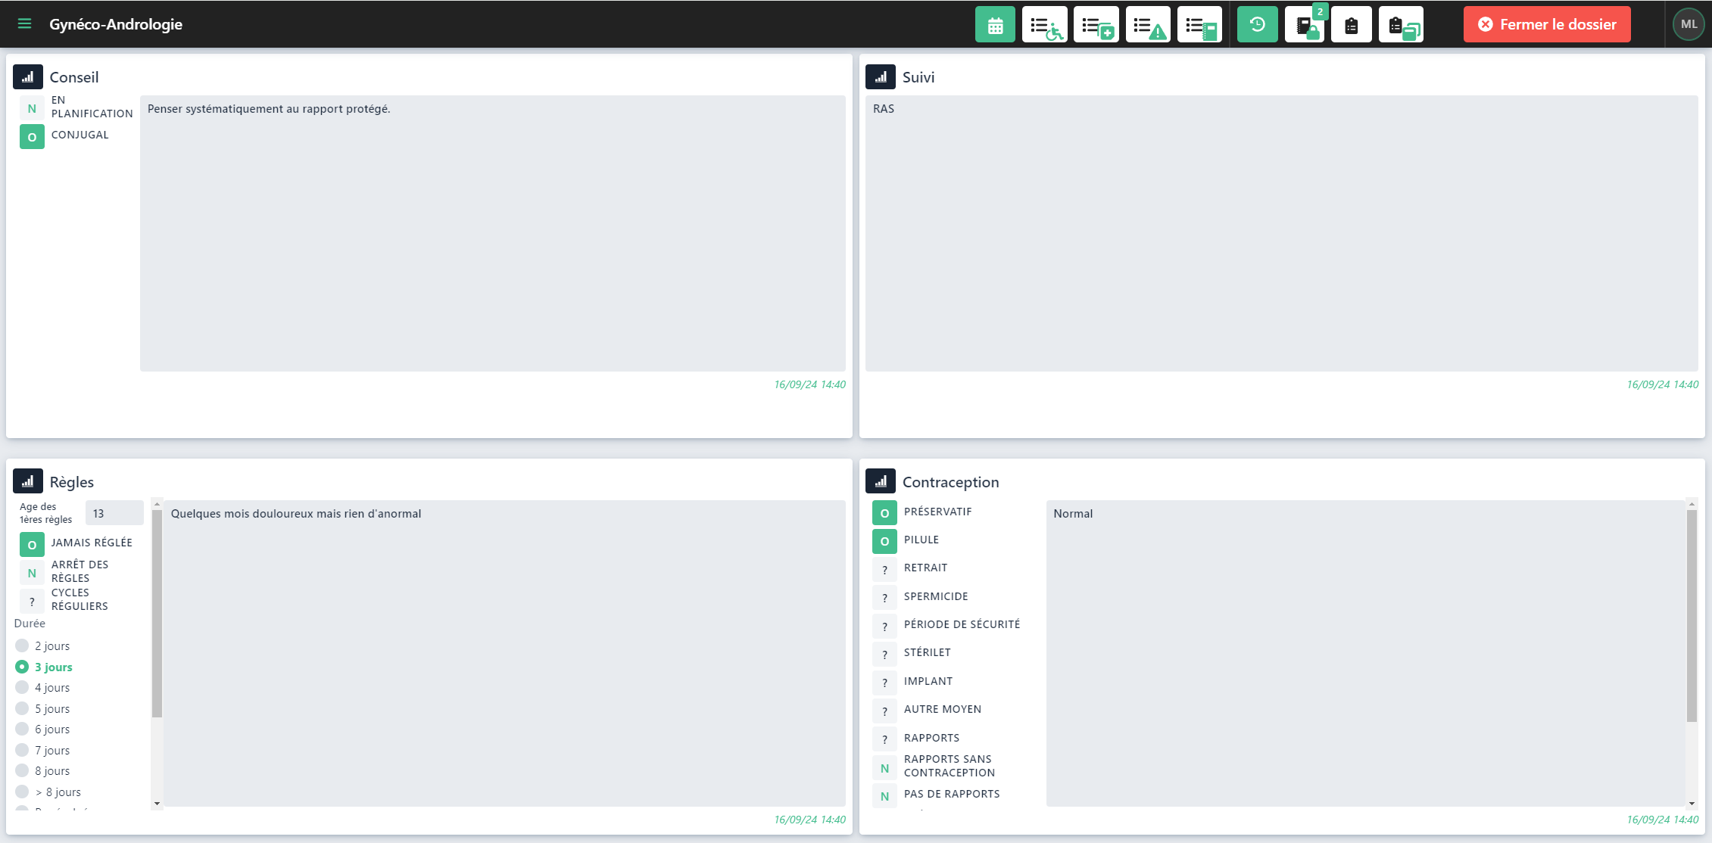Open the list with notebook icon

tap(1199, 25)
